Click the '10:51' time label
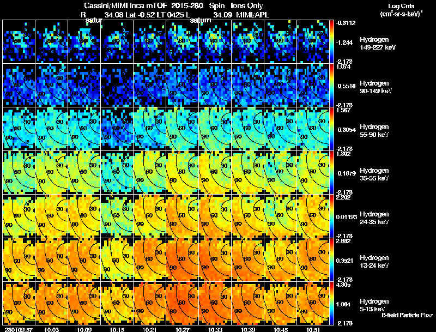The width and height of the screenshot is (436, 332). point(313,329)
